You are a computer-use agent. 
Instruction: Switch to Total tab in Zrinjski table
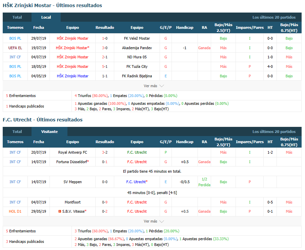(x=17, y=17)
